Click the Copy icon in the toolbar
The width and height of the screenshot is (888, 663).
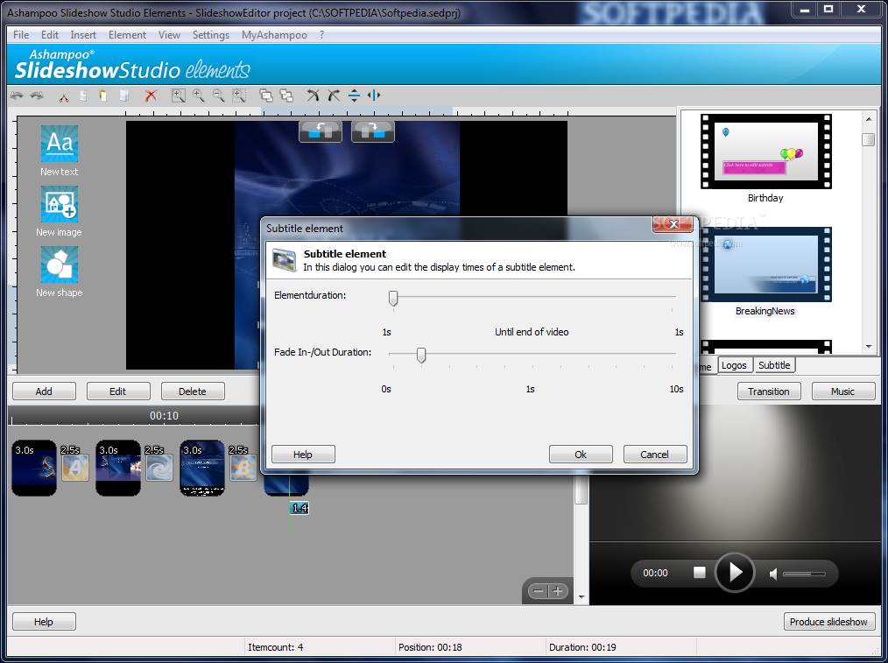83,95
